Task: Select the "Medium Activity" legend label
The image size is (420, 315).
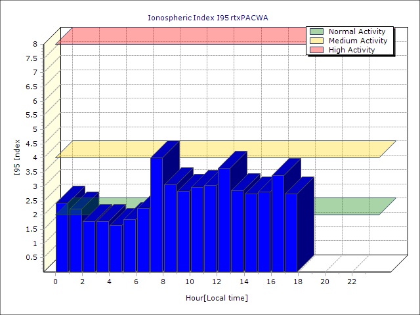Action: click(358, 41)
